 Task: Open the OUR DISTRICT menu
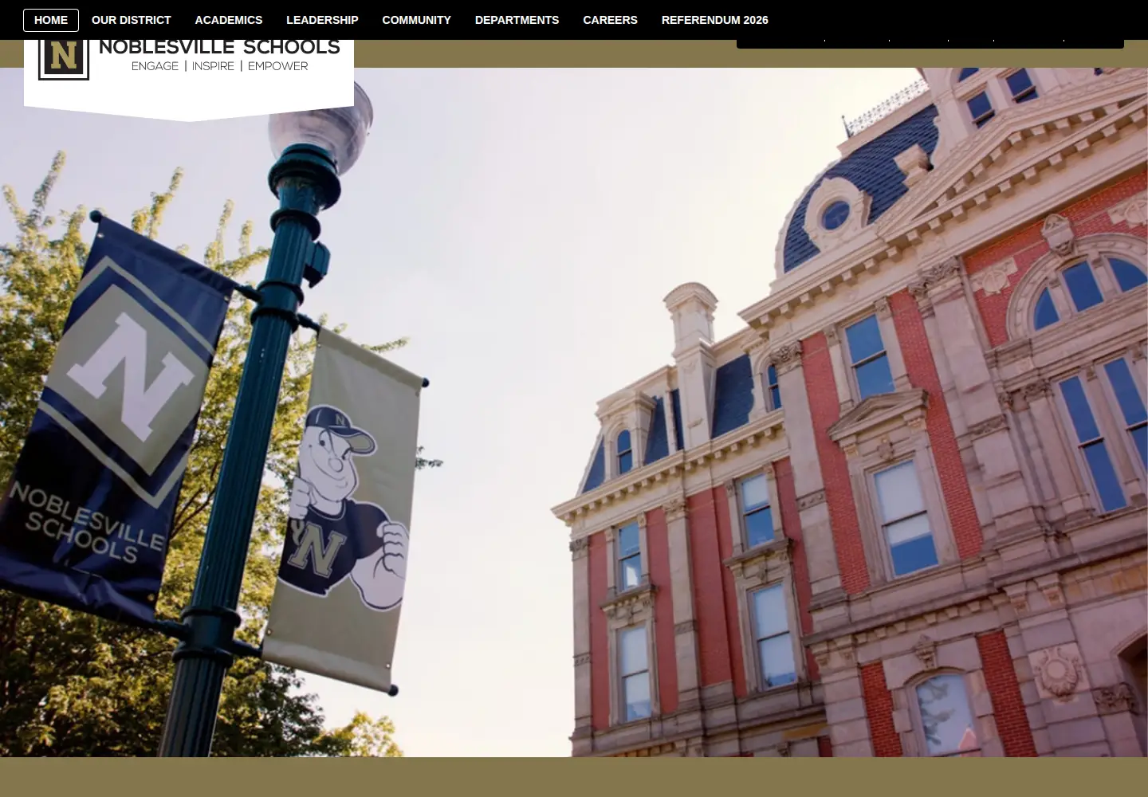131,20
